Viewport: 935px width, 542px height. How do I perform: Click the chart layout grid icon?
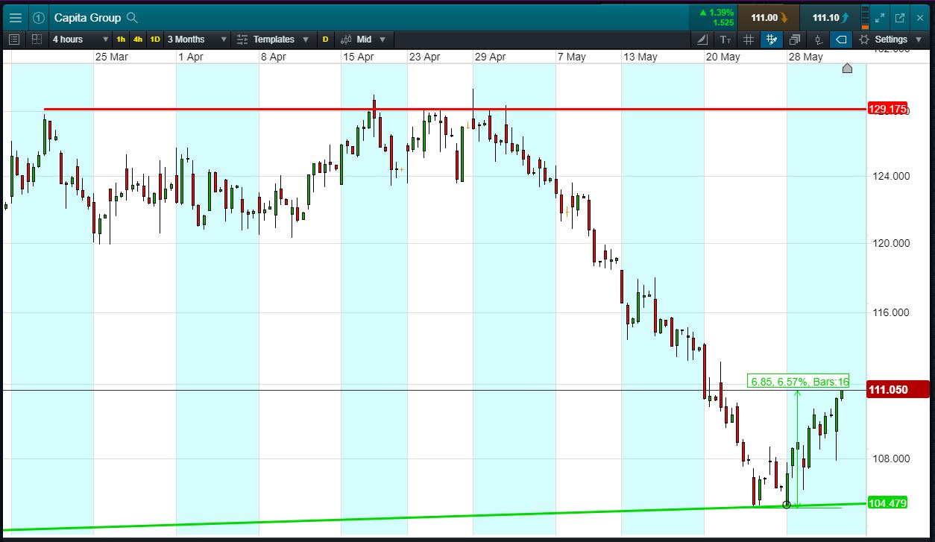[x=37, y=39]
